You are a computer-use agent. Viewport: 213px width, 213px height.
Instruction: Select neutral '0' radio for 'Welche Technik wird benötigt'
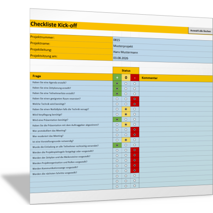[x=126, y=104]
